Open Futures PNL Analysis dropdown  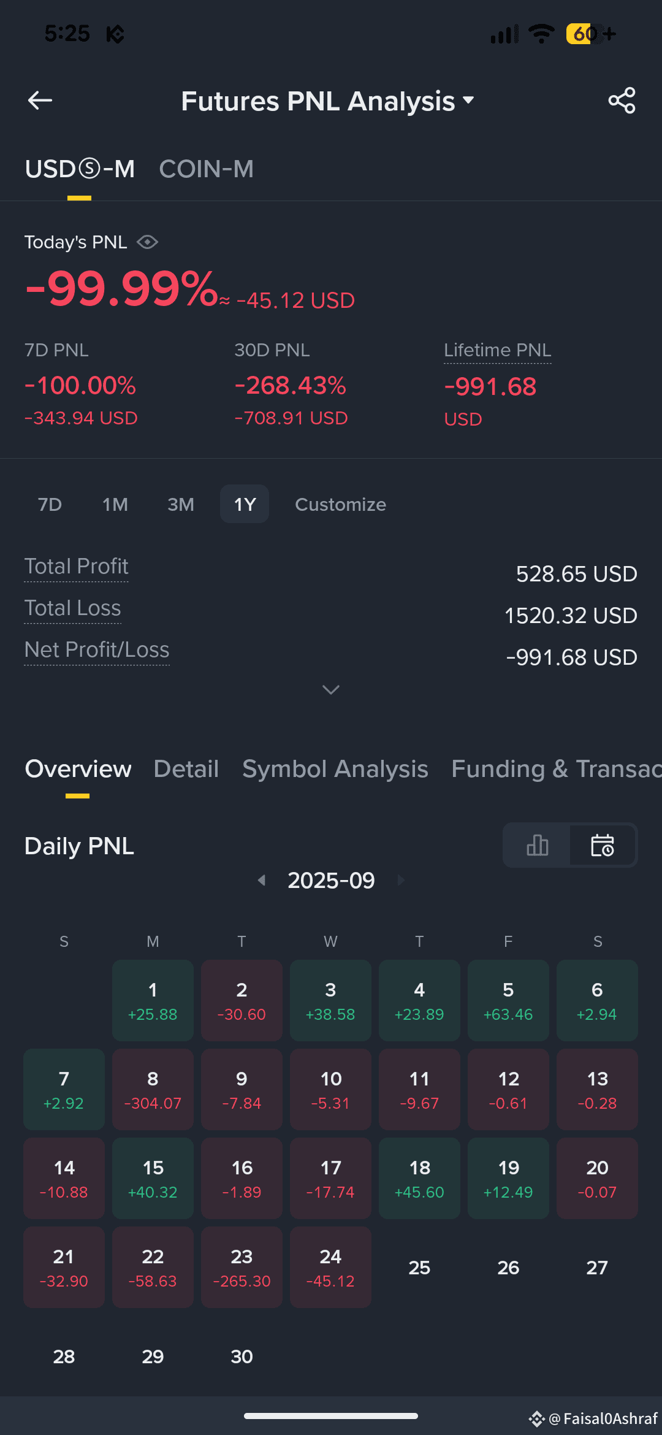pyautogui.click(x=328, y=101)
